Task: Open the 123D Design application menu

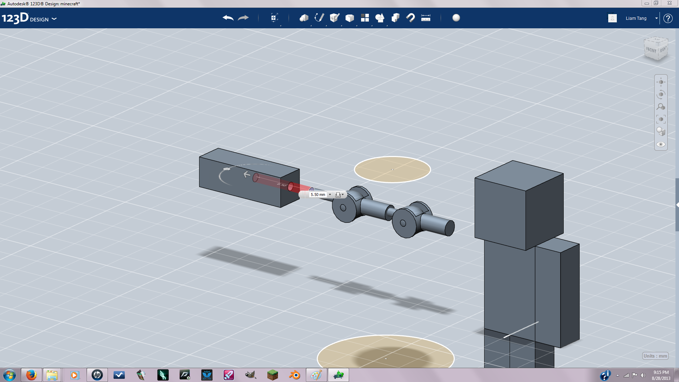Action: click(x=29, y=18)
